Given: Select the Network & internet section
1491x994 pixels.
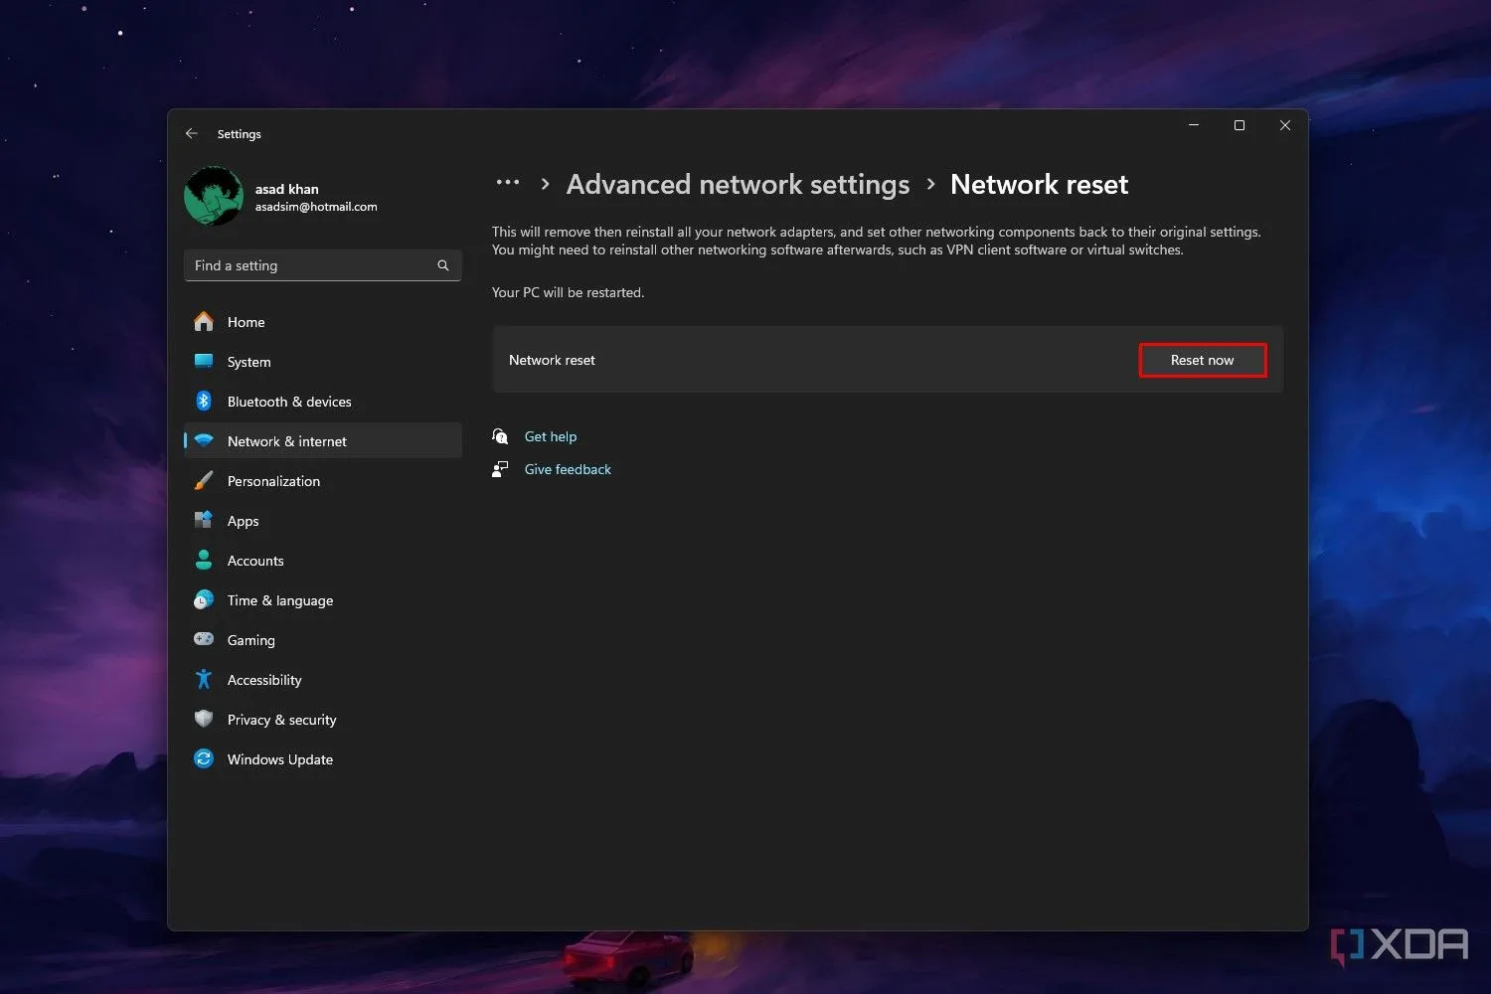Looking at the screenshot, I should (286, 441).
